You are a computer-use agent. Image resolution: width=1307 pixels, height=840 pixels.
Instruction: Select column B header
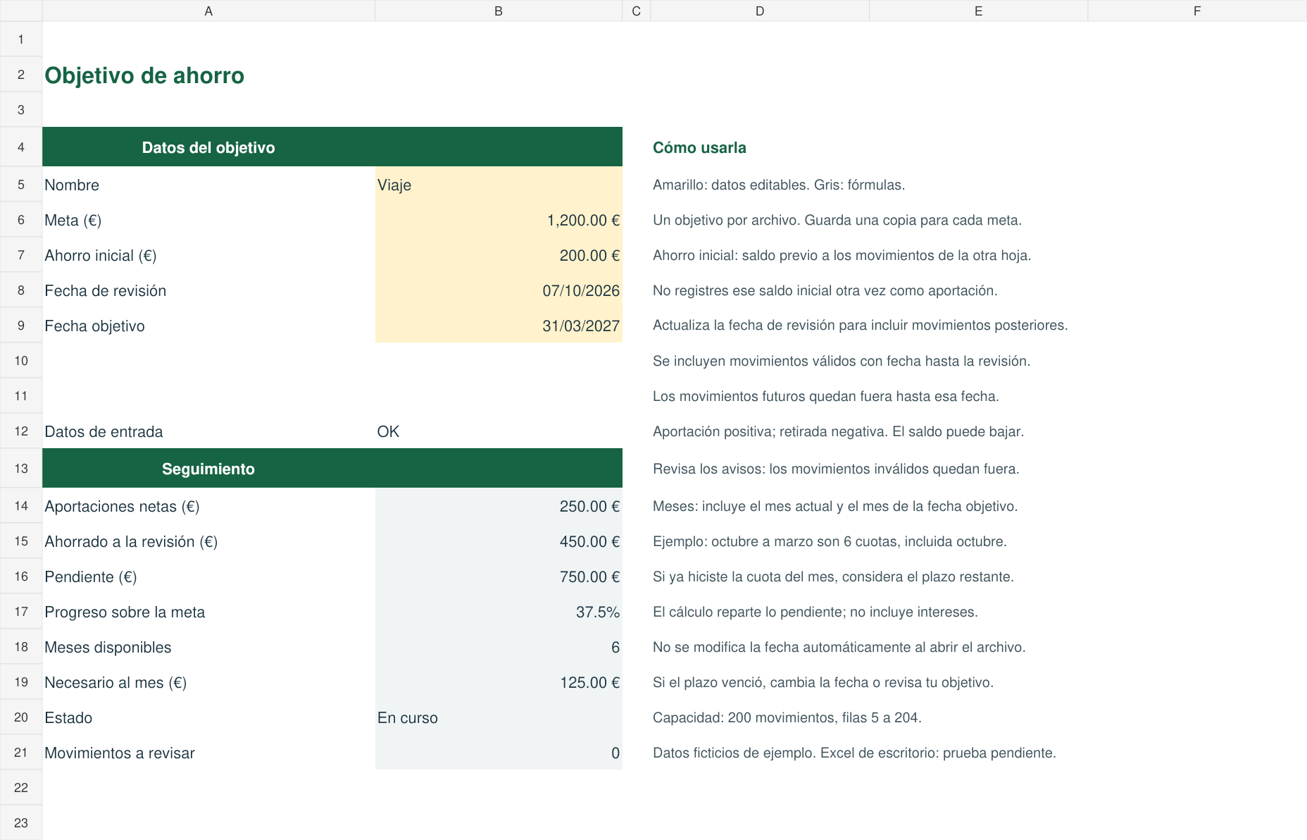[x=499, y=11]
